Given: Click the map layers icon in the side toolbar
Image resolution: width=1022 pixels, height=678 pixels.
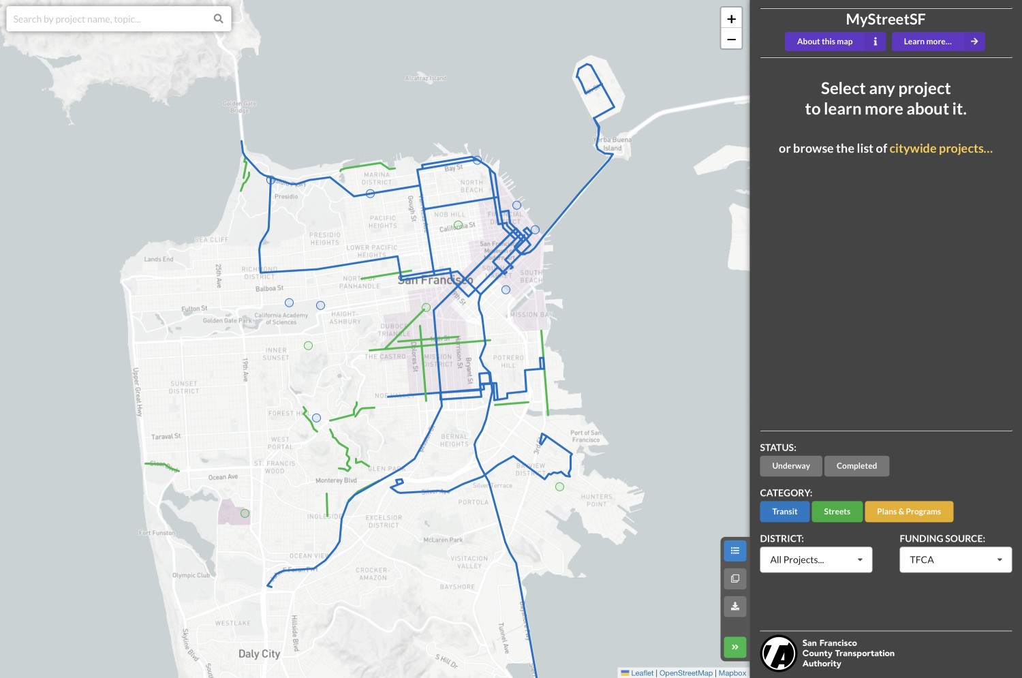Looking at the screenshot, I should (734, 579).
